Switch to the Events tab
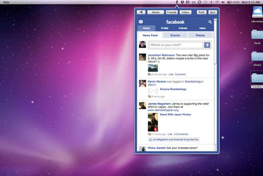 [175, 35]
